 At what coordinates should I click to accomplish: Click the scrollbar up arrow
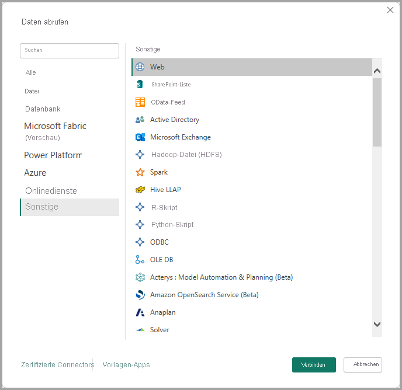pyautogui.click(x=377, y=71)
